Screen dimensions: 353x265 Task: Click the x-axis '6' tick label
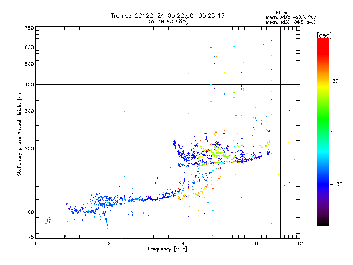click(x=226, y=243)
